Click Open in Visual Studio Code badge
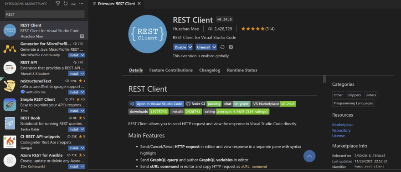 click(156, 104)
